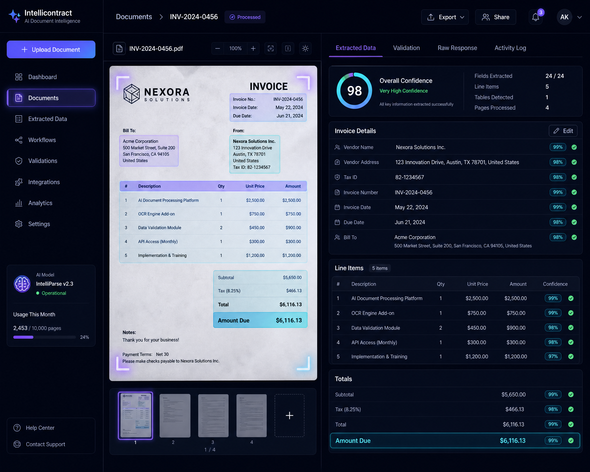The width and height of the screenshot is (590, 472).
Task: Click Edit in Invoice Details
Action: click(563, 131)
